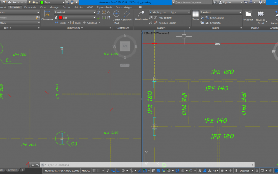The width and height of the screenshot is (278, 174).
Task: Click the Dimension Break icon
Action: (x=99, y=12)
